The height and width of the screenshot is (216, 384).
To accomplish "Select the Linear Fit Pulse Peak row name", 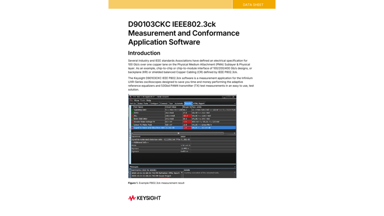I will (x=143, y=125).
